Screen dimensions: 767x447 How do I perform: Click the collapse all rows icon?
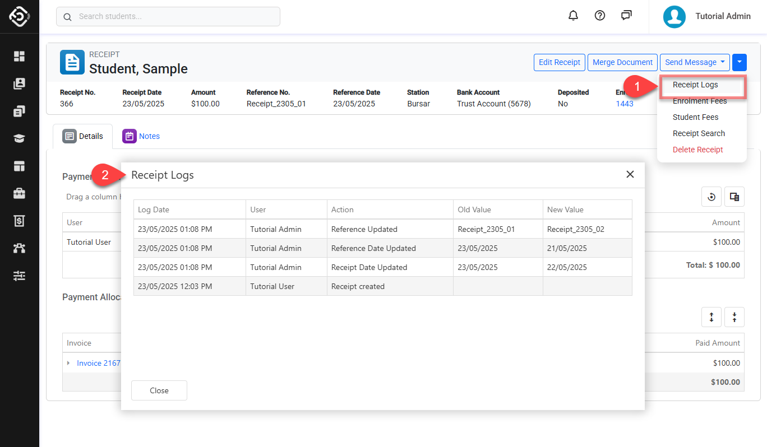734,317
